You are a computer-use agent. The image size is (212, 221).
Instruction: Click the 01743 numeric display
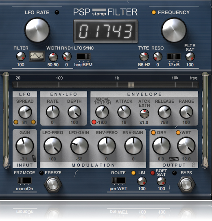(x=105, y=31)
